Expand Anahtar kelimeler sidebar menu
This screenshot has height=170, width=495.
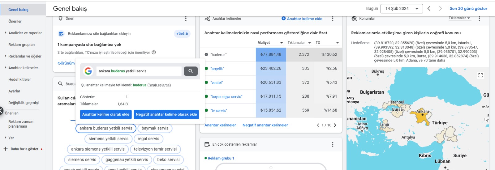pyautogui.click(x=6, y=67)
